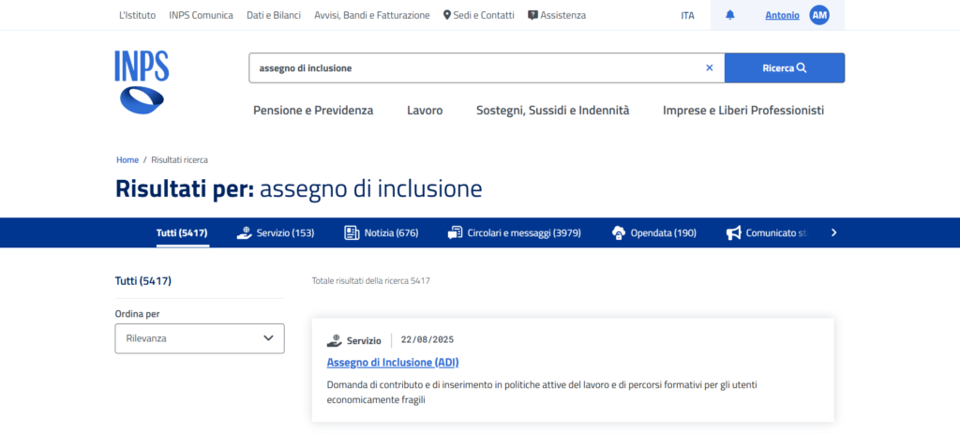Open the AM user avatar
Viewport: 960px width, 434px height.
click(x=819, y=15)
